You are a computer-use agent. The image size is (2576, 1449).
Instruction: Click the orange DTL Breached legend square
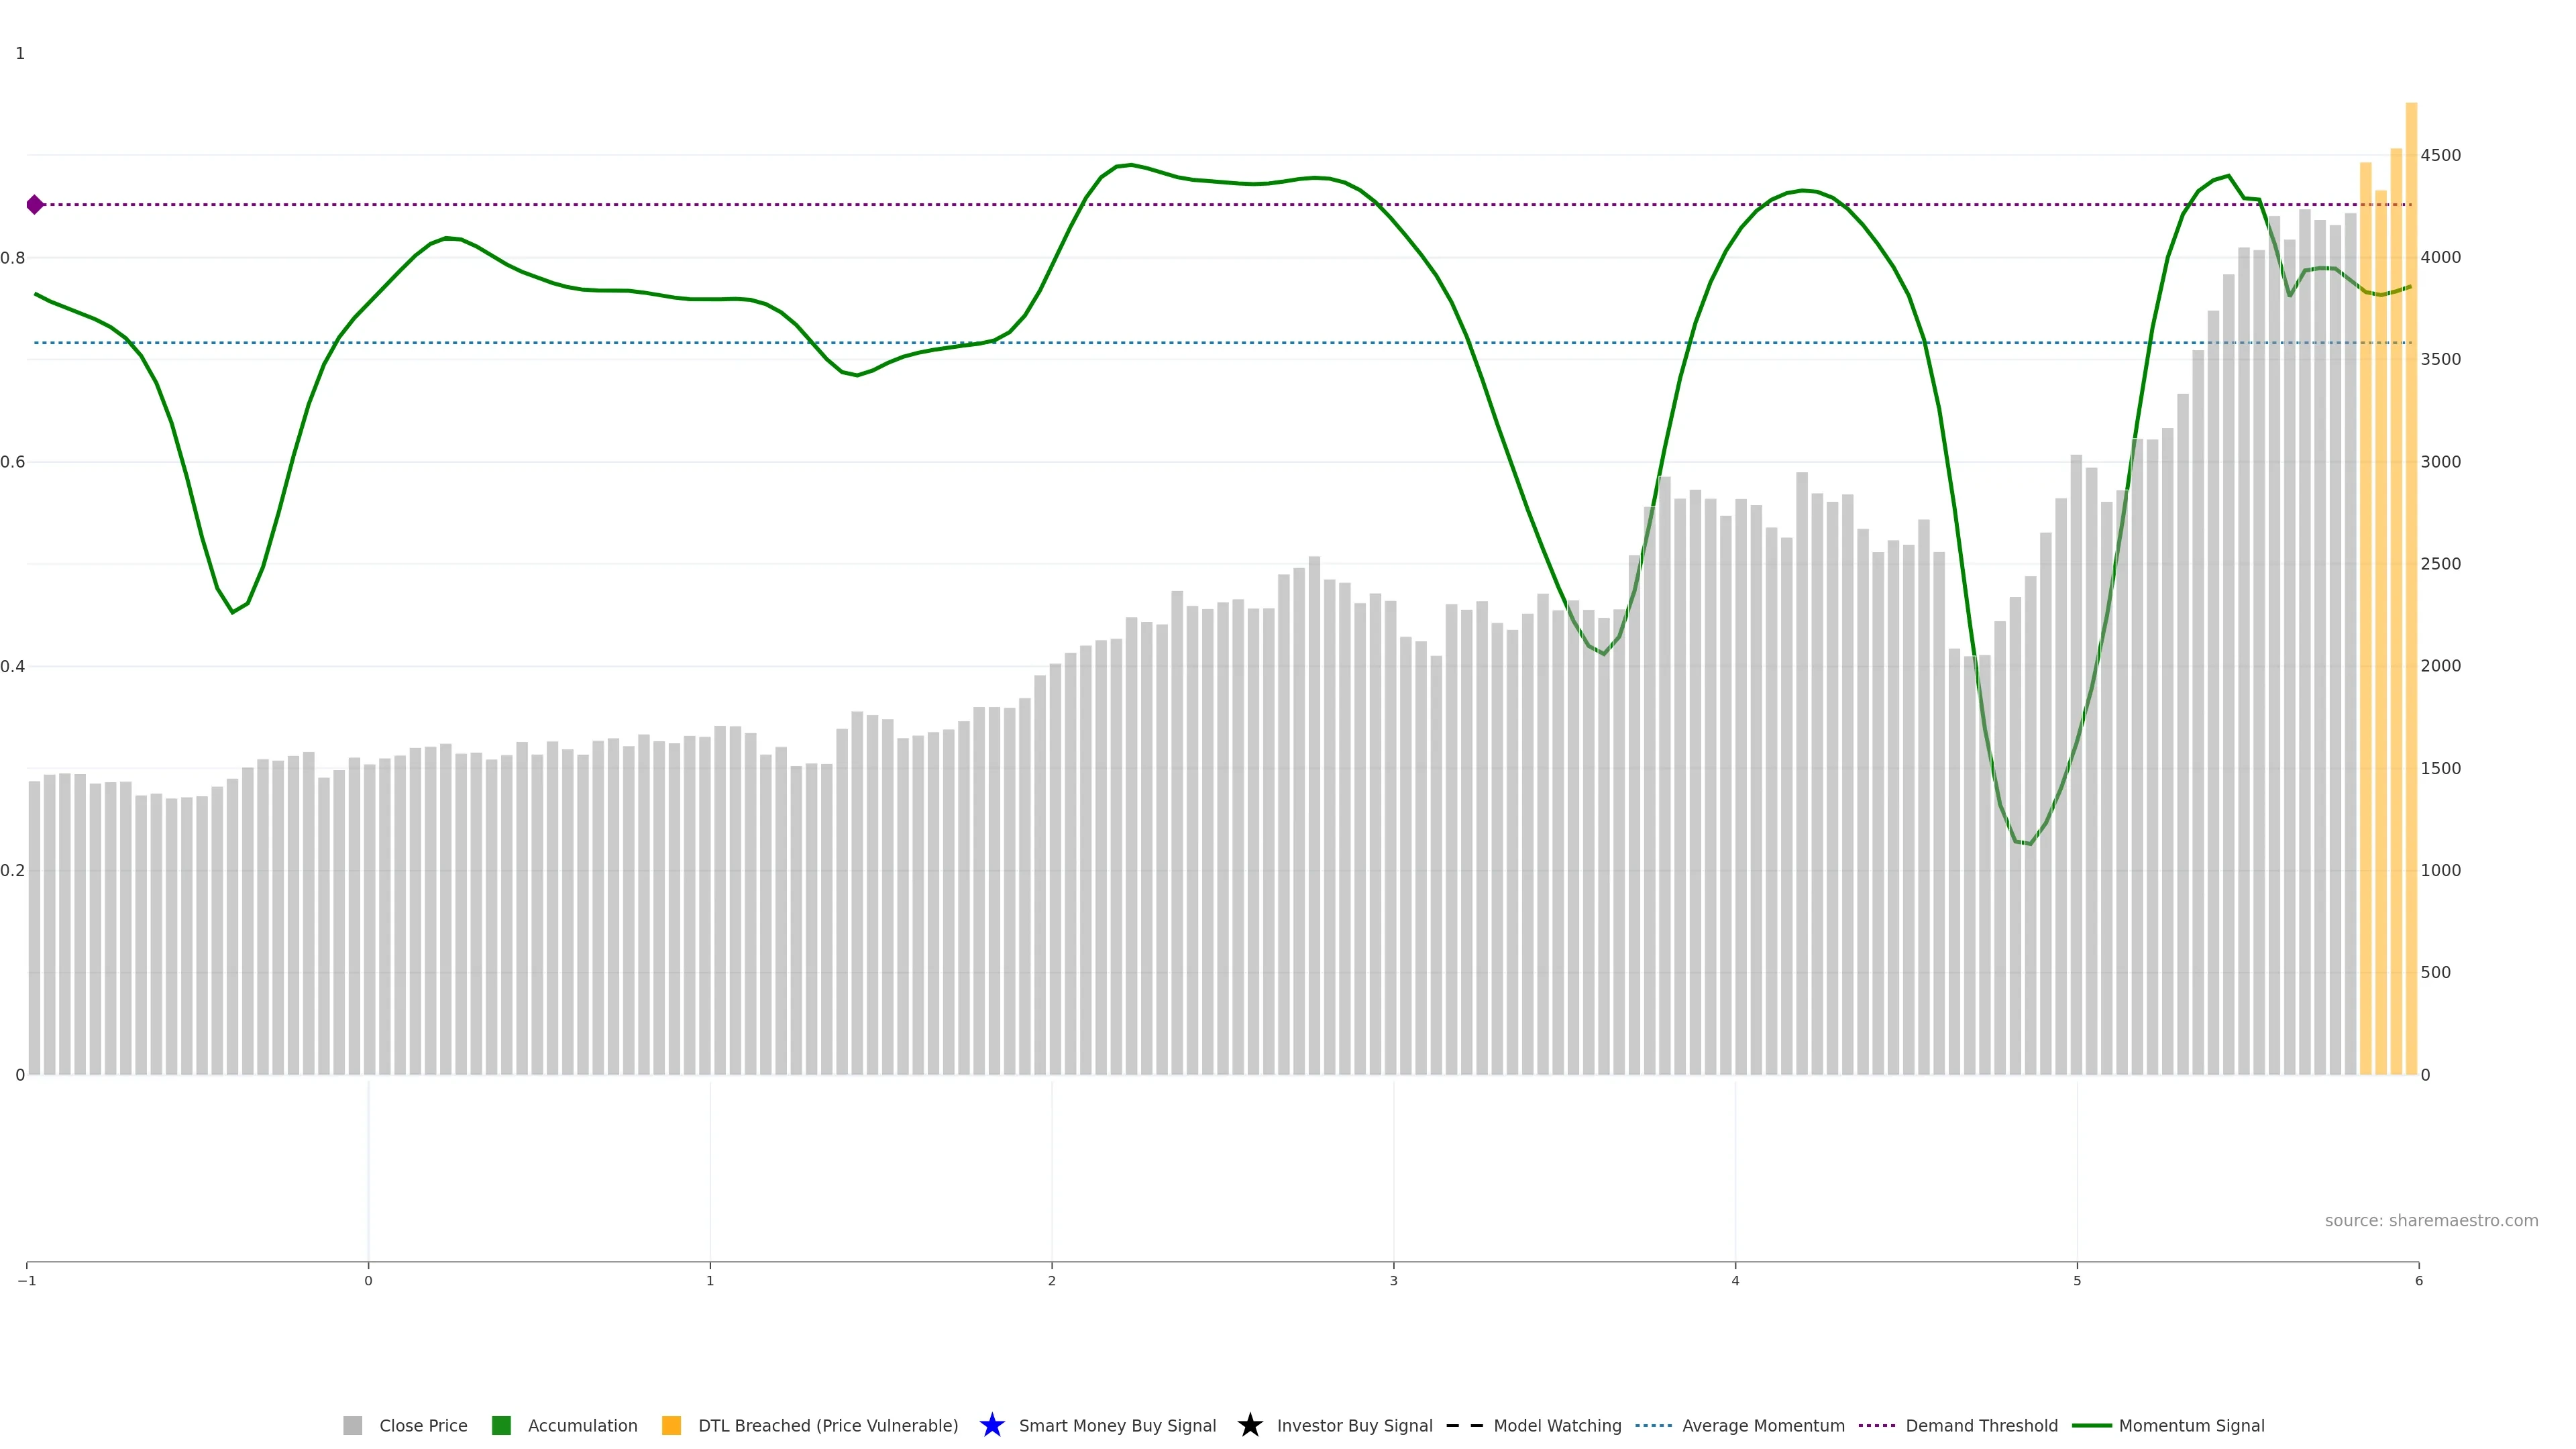click(671, 1425)
